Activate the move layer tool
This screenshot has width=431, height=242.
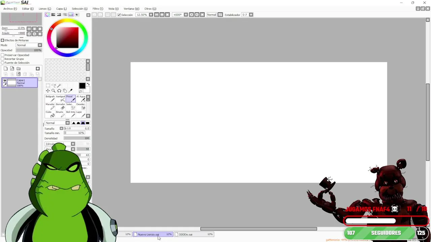[48, 91]
